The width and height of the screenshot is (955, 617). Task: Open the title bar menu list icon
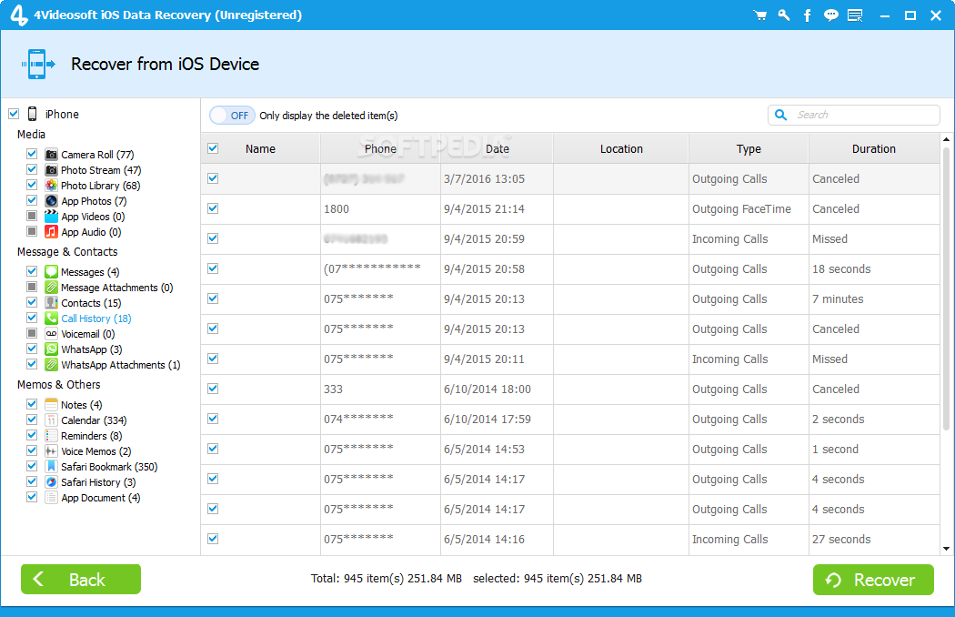855,15
